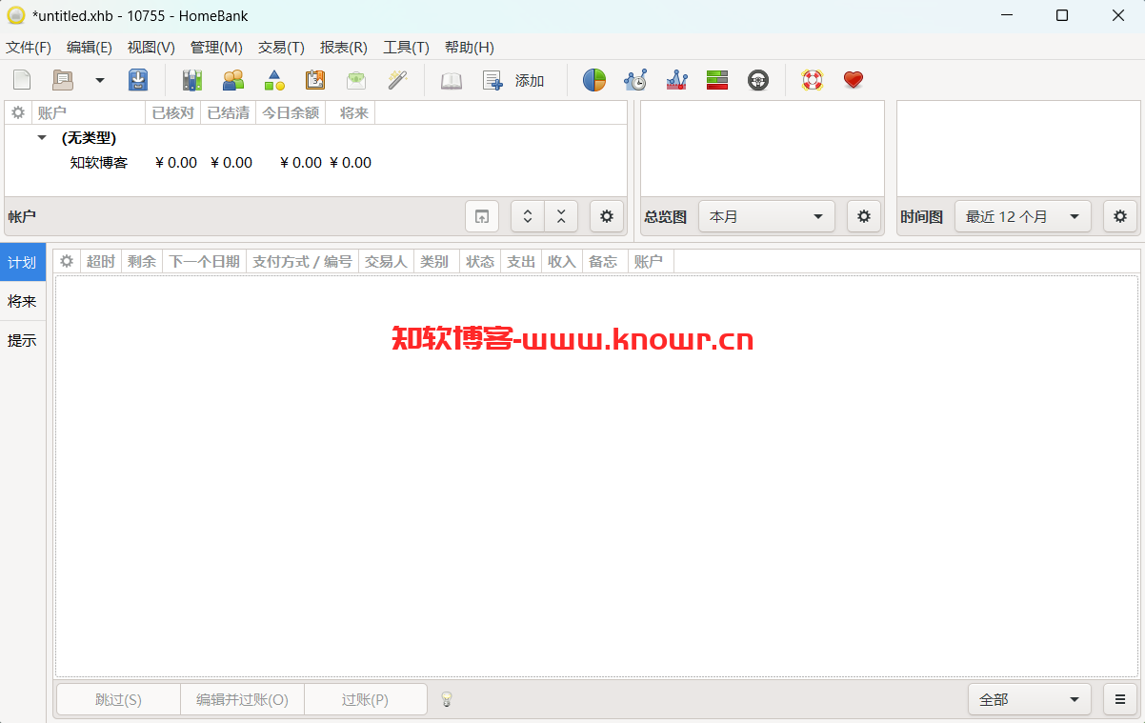
Task: Open balance report (line chart icon)
Action: [x=676, y=81]
